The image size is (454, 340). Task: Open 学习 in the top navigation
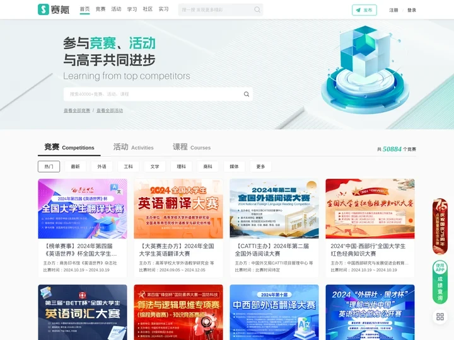(132, 9)
